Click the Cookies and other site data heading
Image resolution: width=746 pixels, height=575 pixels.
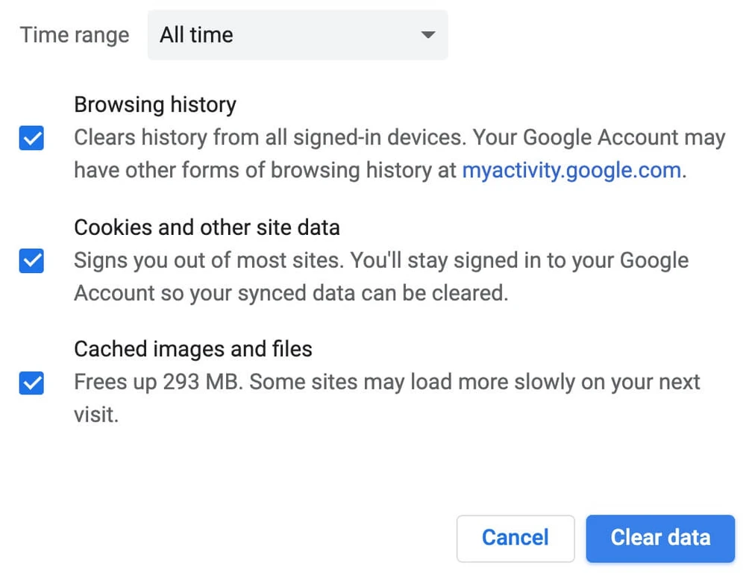207,227
